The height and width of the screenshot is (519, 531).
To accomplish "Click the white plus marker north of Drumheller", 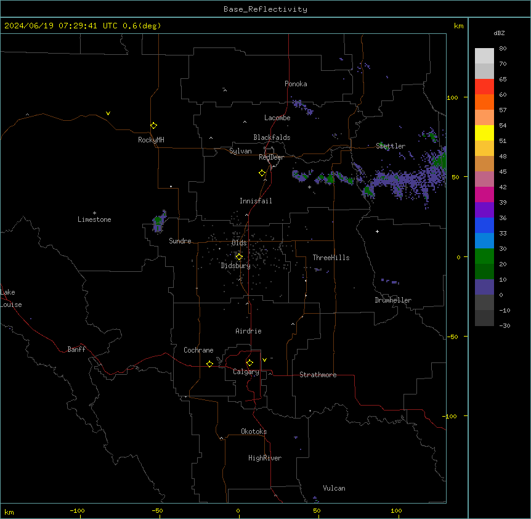I will (x=377, y=231).
